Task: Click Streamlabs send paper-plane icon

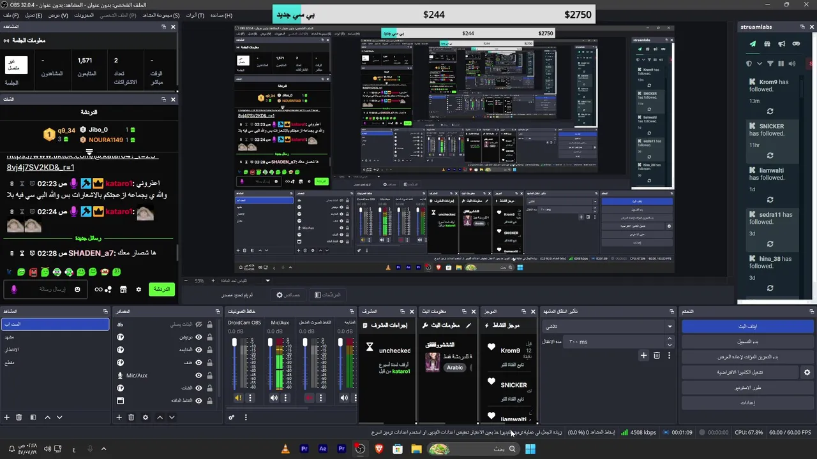Action: 753,44
